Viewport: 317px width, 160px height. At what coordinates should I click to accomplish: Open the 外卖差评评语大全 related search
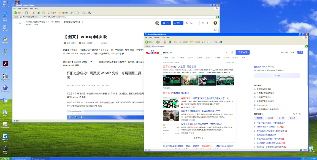point(264,97)
